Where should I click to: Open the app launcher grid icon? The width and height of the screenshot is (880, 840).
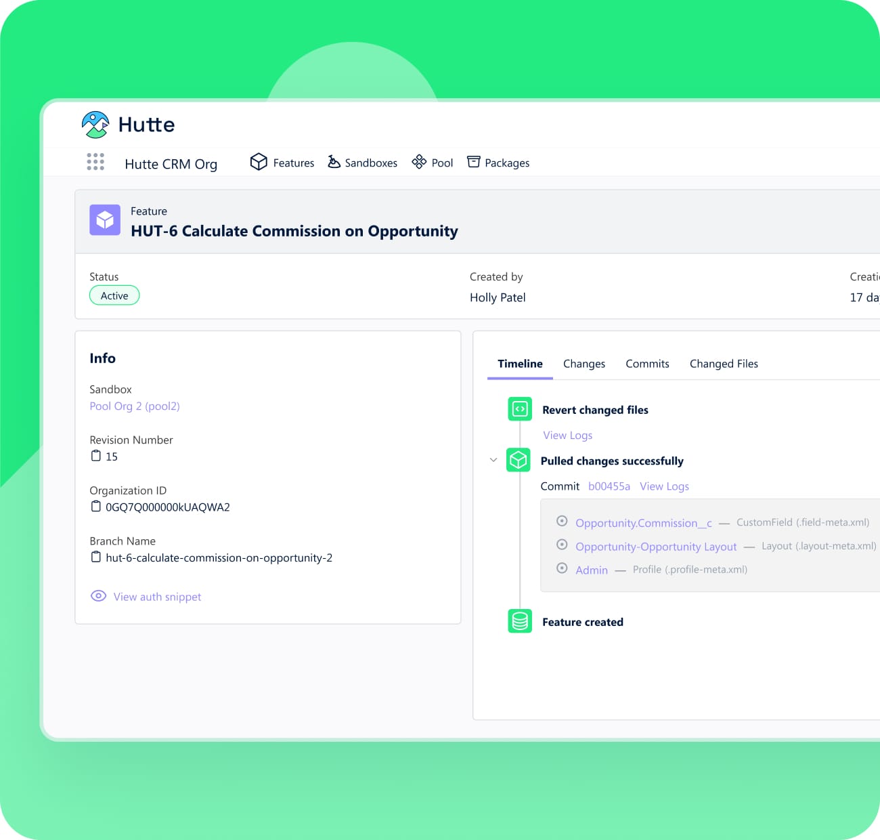coord(95,162)
